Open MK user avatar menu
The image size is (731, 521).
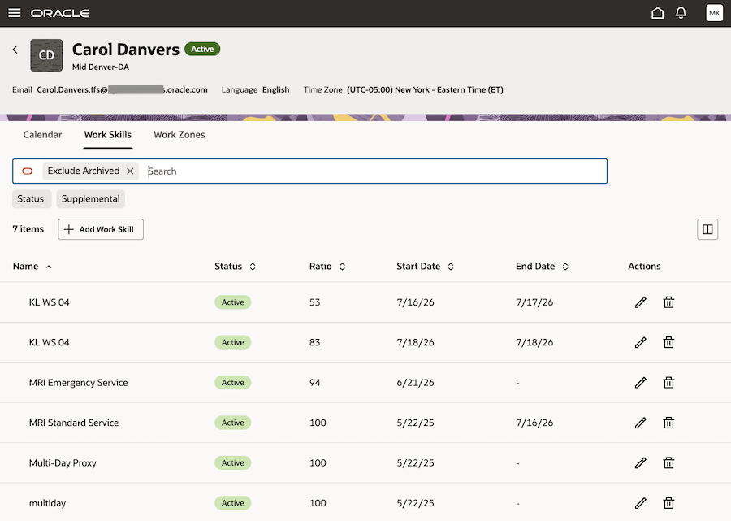click(x=714, y=13)
